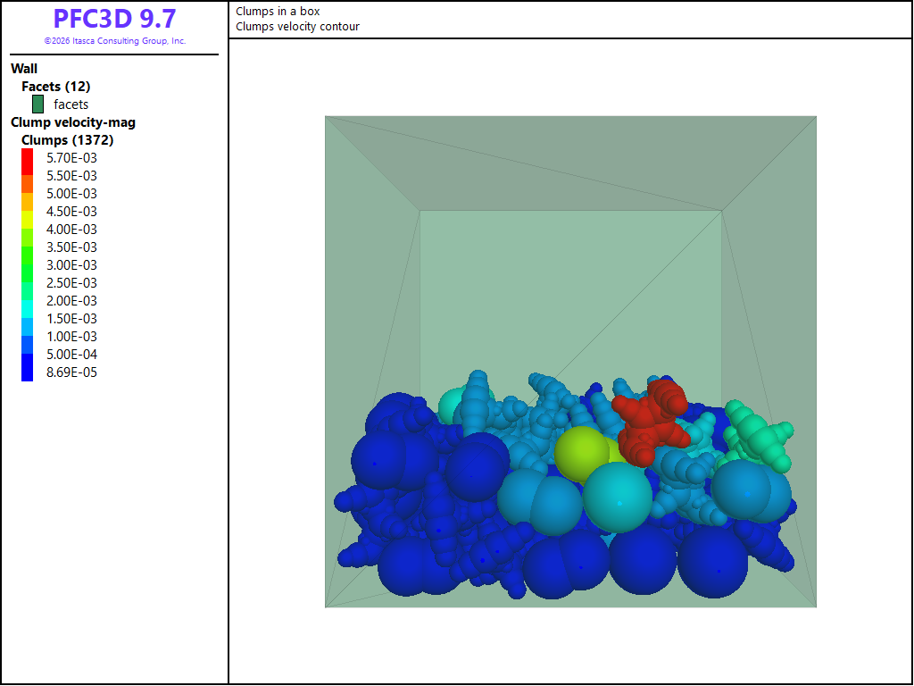Click the 5.00E-03 legend value

[71, 194]
